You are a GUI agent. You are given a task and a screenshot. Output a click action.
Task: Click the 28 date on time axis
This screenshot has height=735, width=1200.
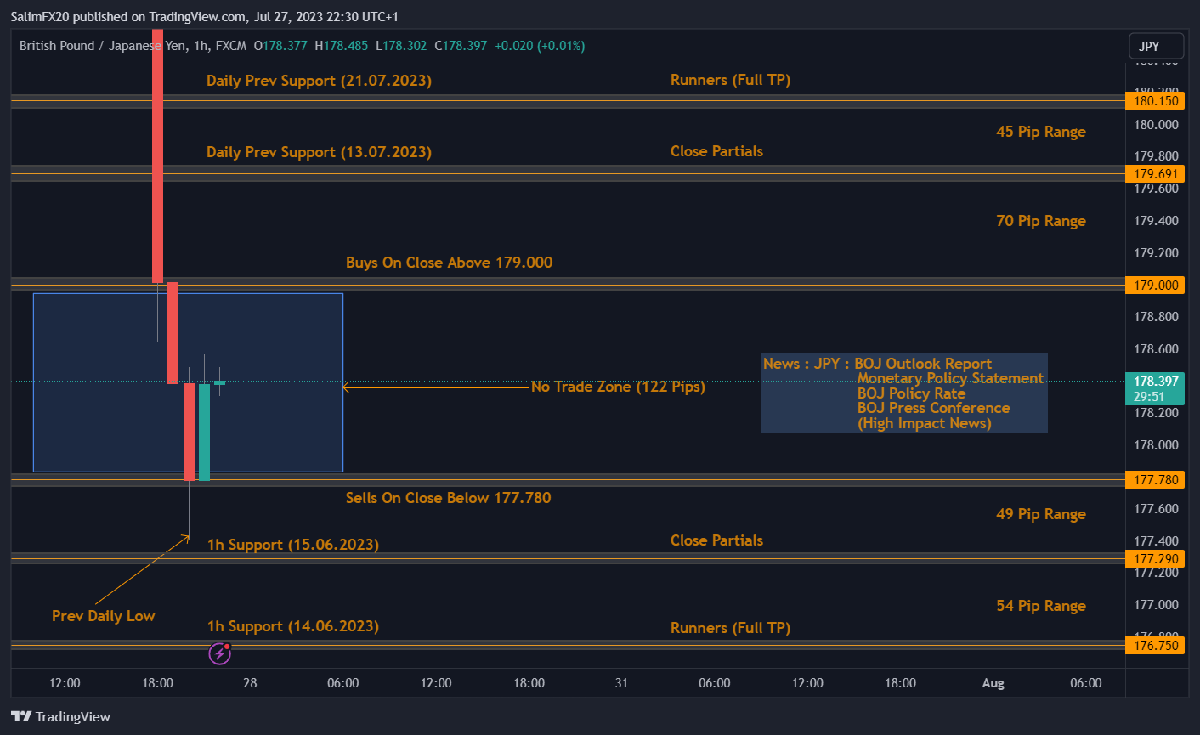(250, 683)
